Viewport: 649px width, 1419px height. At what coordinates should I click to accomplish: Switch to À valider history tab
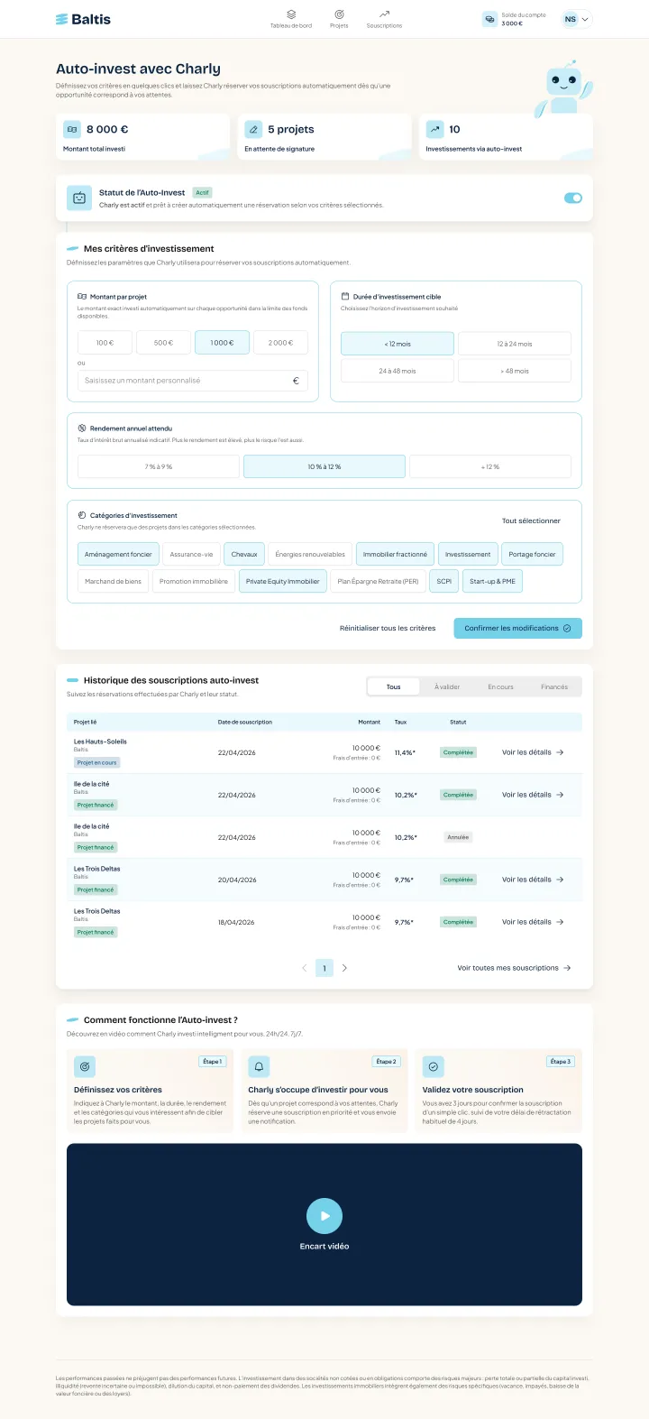[x=447, y=687]
